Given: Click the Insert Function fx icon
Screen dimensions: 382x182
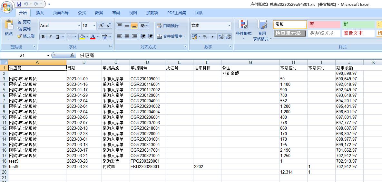Looking at the screenshot, I should [72, 56].
